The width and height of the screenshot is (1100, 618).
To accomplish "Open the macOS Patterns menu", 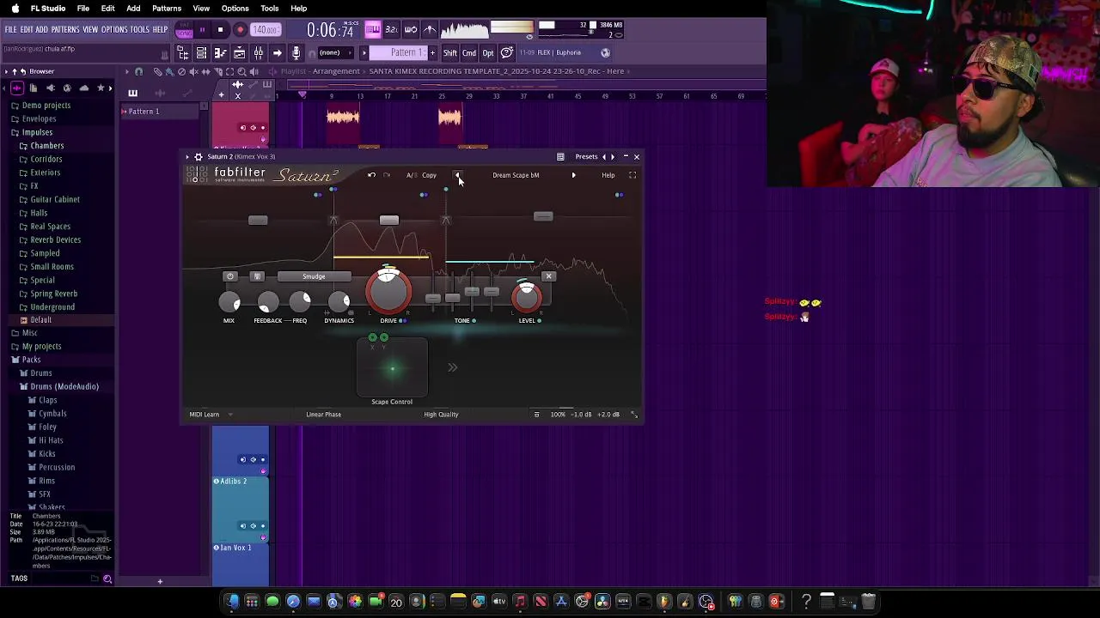I will (167, 9).
